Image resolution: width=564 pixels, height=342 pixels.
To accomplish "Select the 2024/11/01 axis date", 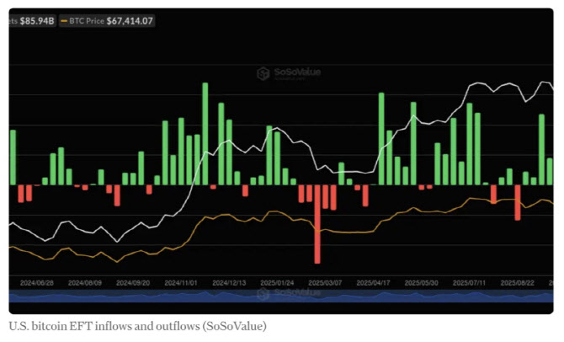I will (181, 283).
